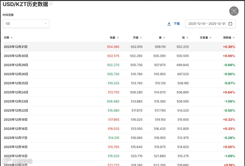Screen dimensions: 245x166
Task: Click the high value 508.110
Action: pyautogui.click(x=160, y=47)
